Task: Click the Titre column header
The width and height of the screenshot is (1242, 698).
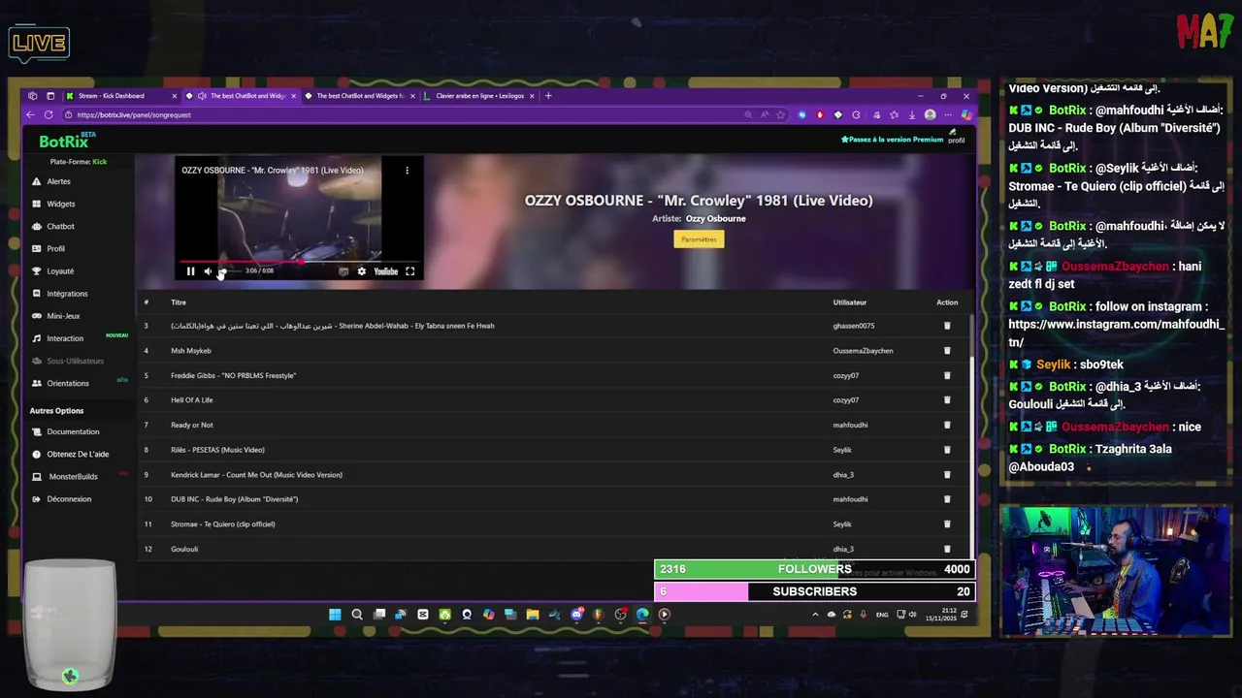Action: click(x=179, y=302)
